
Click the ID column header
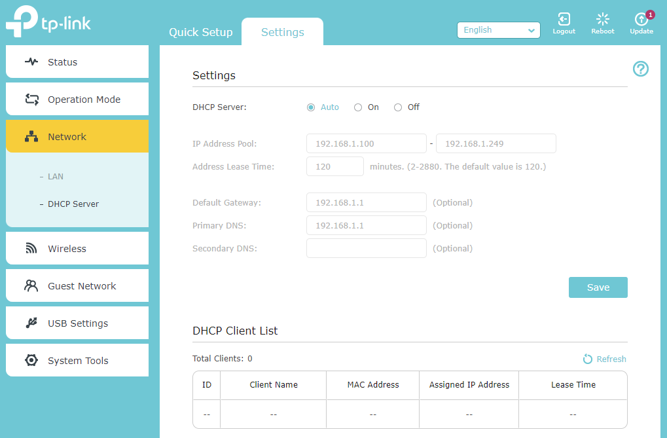[207, 385]
